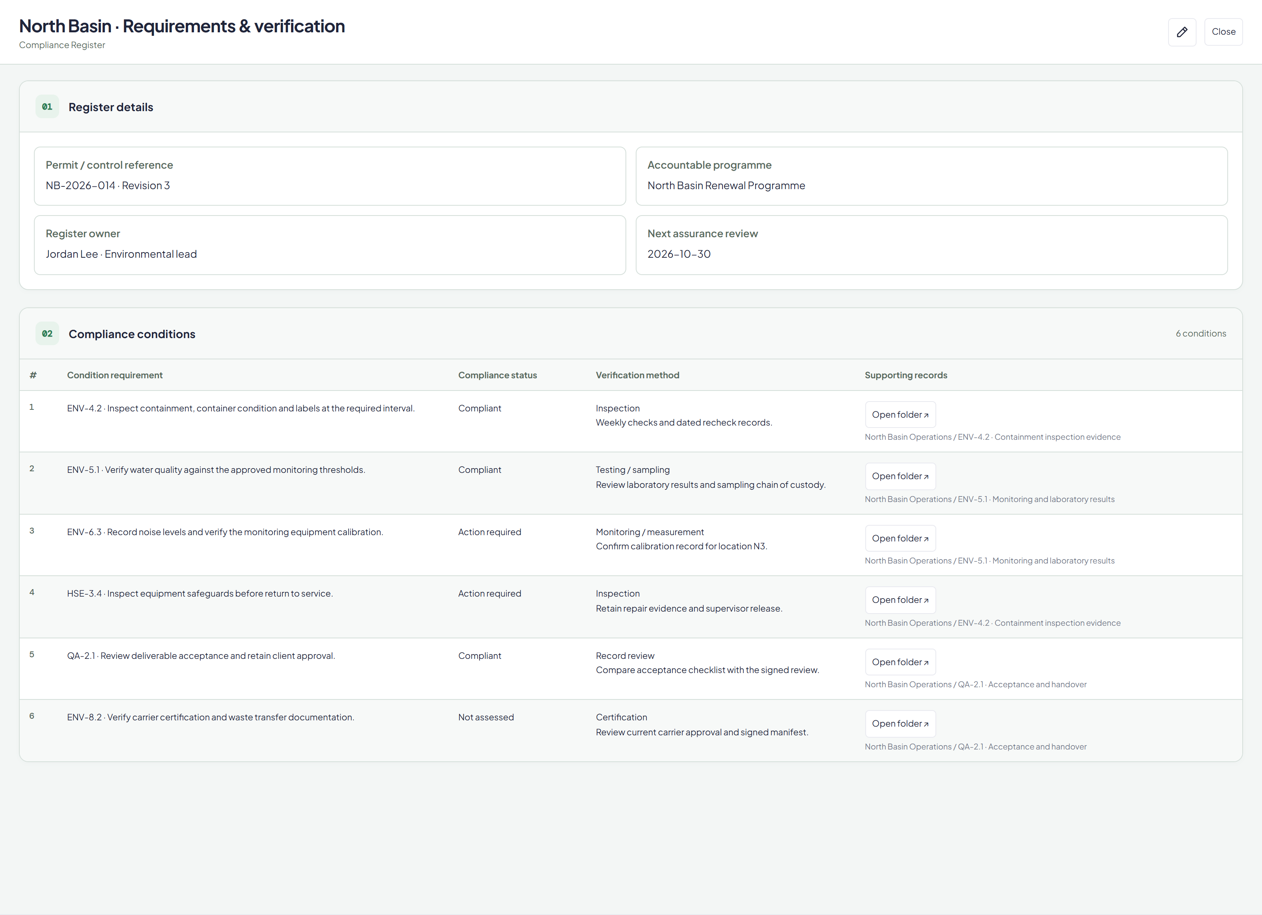Click the Condition requirement column header
The height and width of the screenshot is (915, 1262).
point(115,375)
